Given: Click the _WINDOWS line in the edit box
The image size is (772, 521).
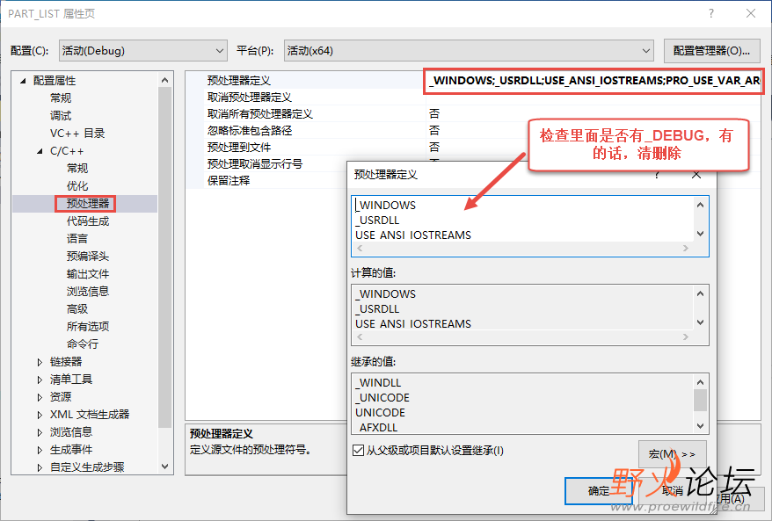Looking at the screenshot, I should tap(386, 206).
